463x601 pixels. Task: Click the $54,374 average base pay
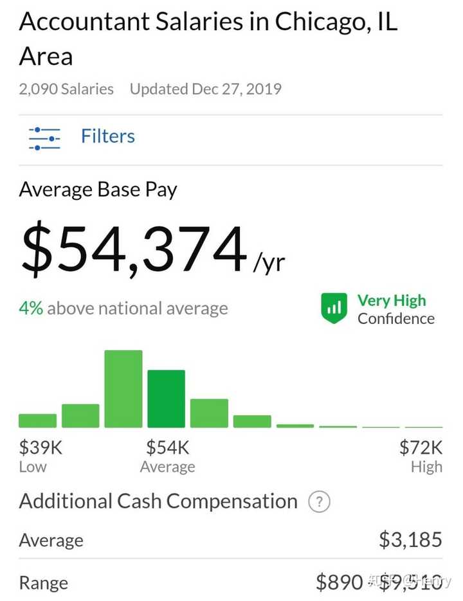pos(154,248)
